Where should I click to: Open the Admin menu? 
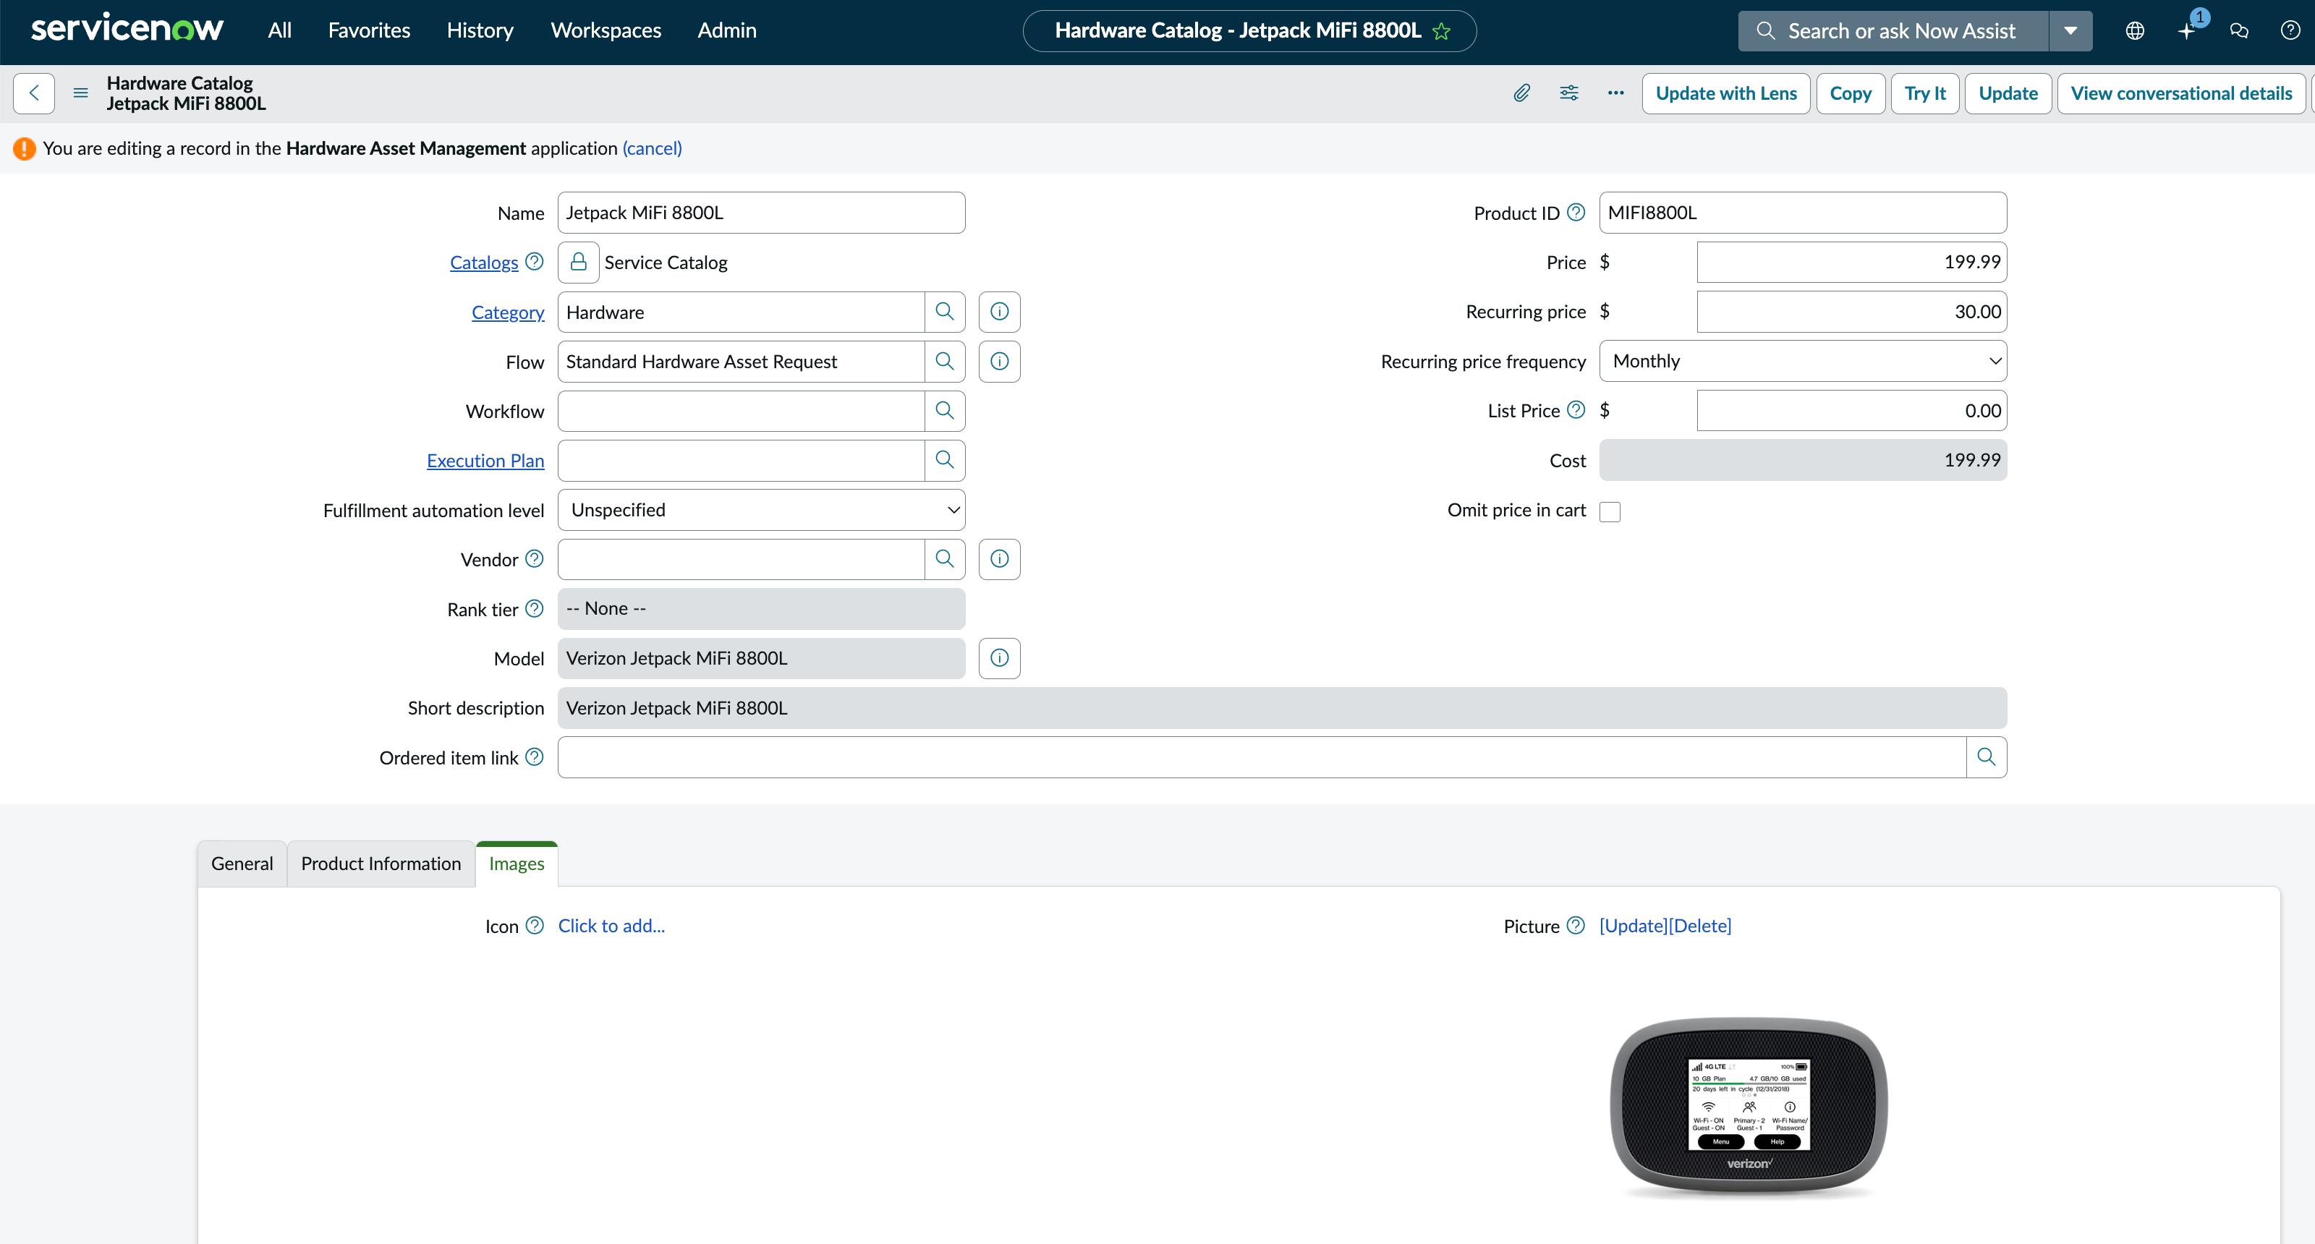[727, 30]
